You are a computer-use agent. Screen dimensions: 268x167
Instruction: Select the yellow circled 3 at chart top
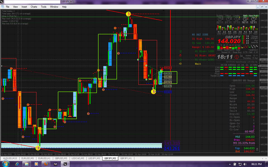coord(128,14)
